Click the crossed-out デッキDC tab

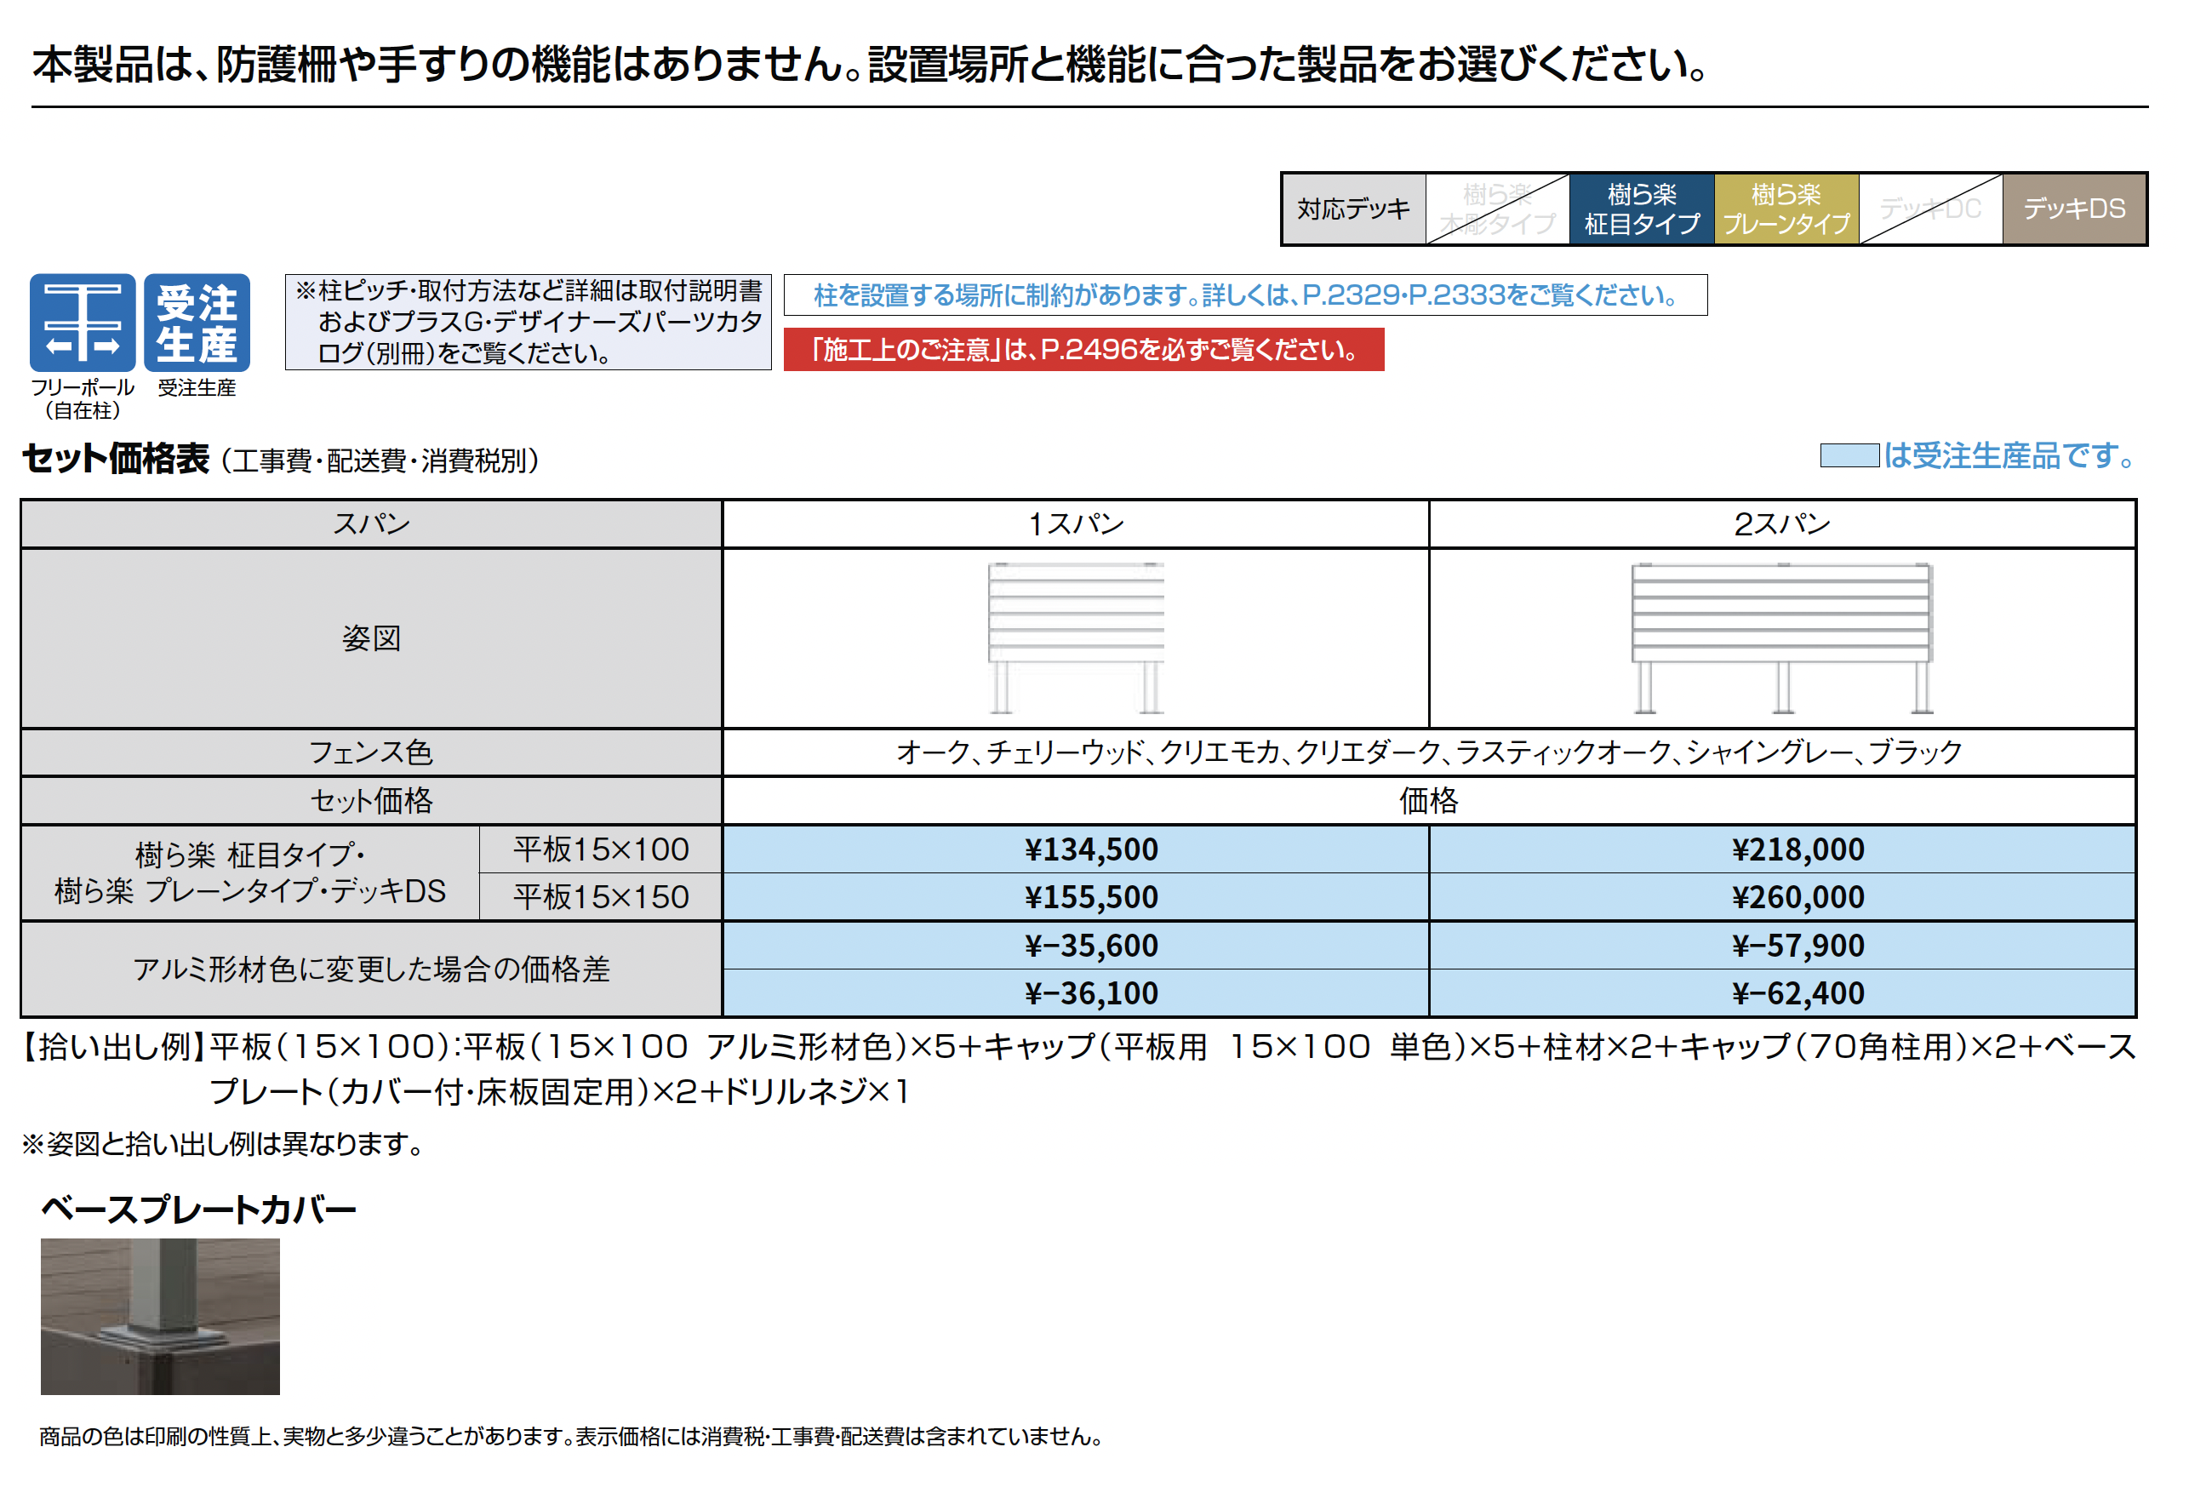[1930, 209]
